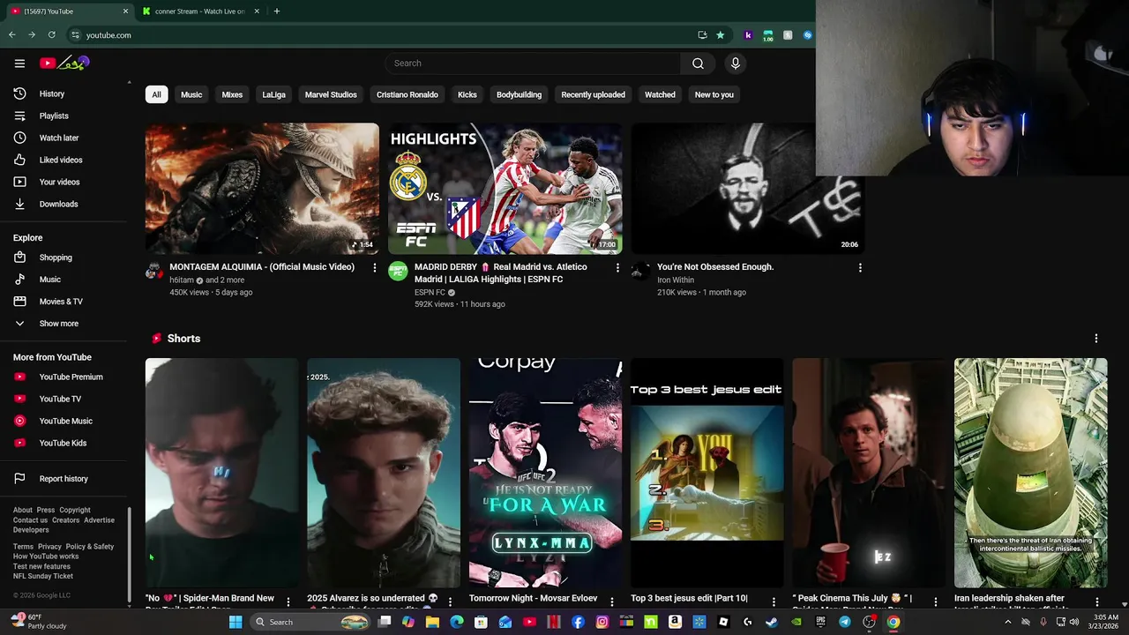Select the Recently uploaded filter chip

tap(593, 94)
